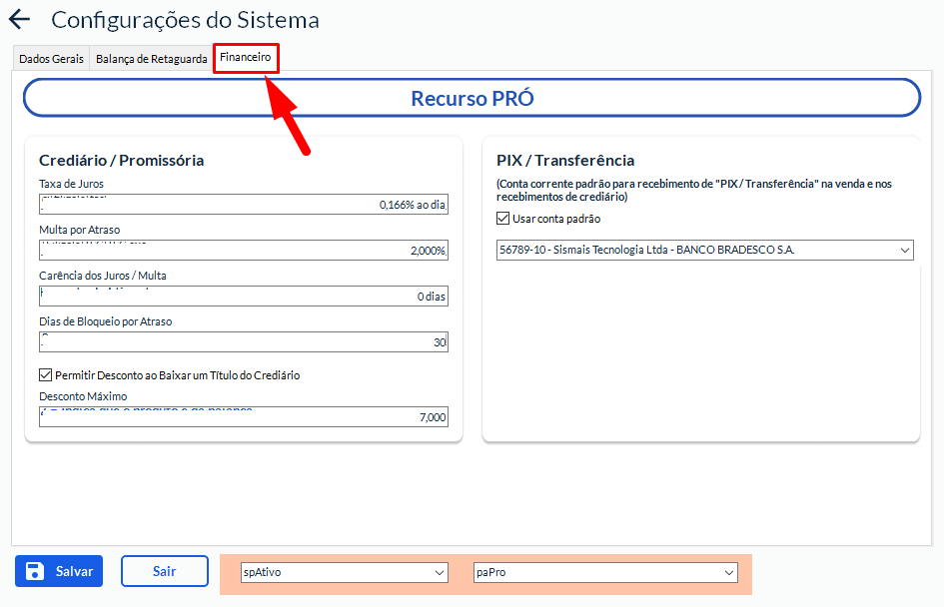
Task: Open the spAtivo dropdown
Action: pyautogui.click(x=343, y=573)
